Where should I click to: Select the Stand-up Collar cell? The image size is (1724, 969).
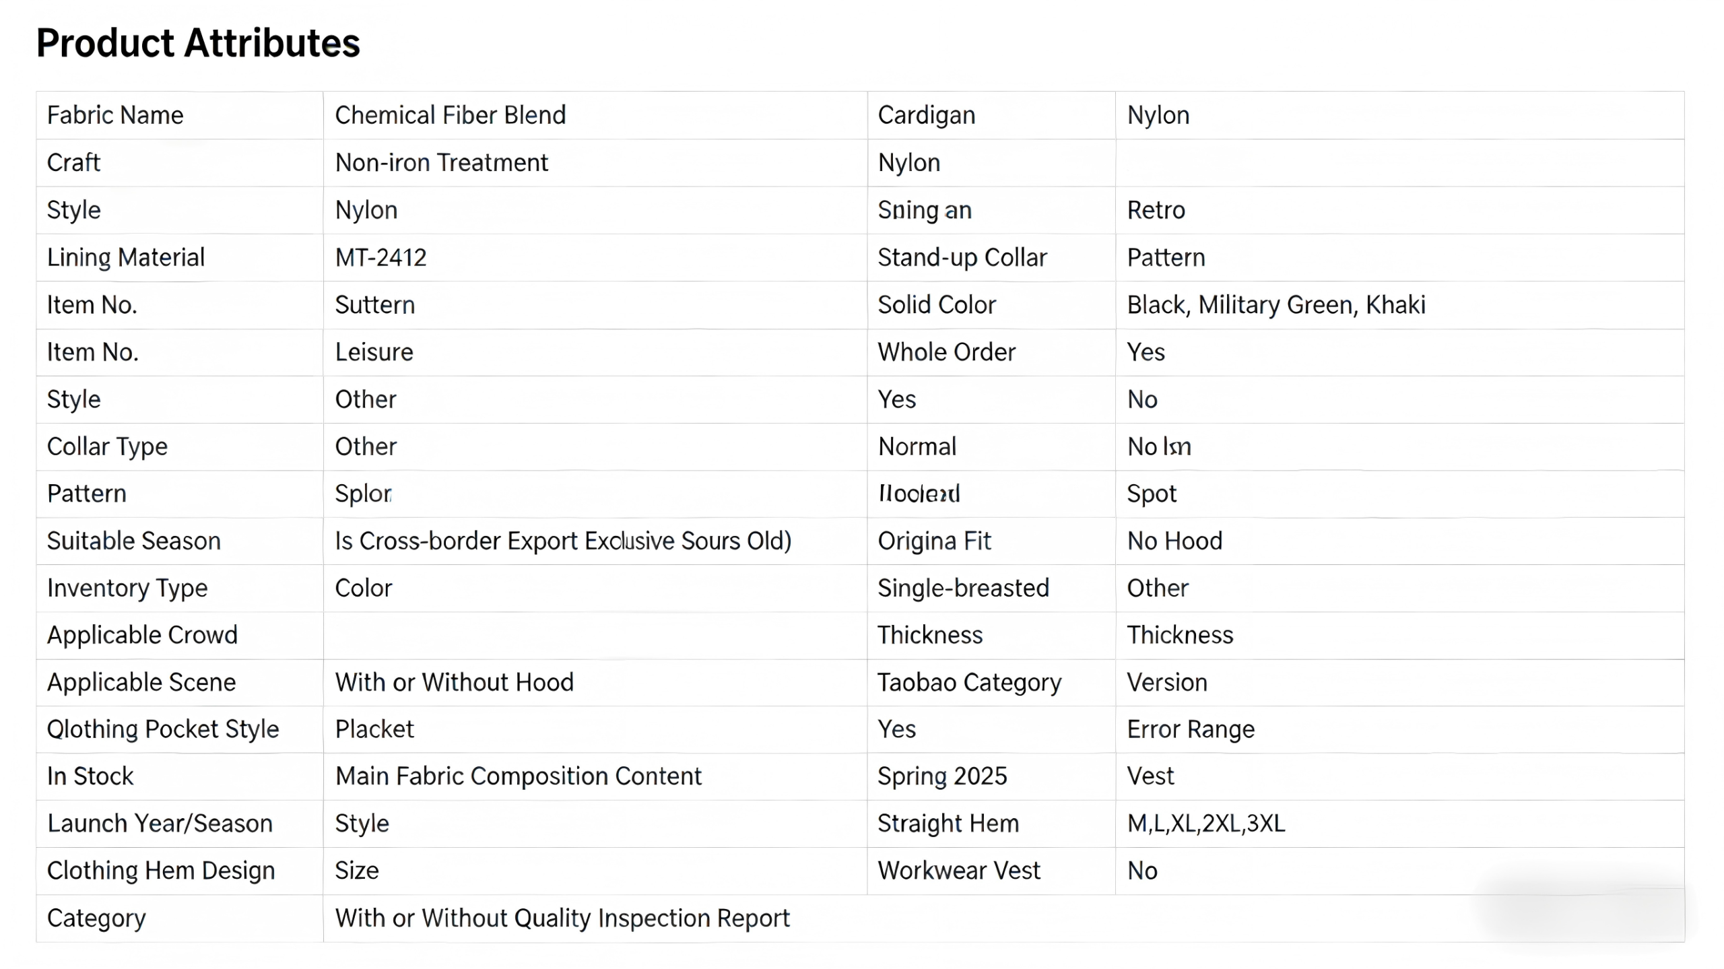[962, 257]
